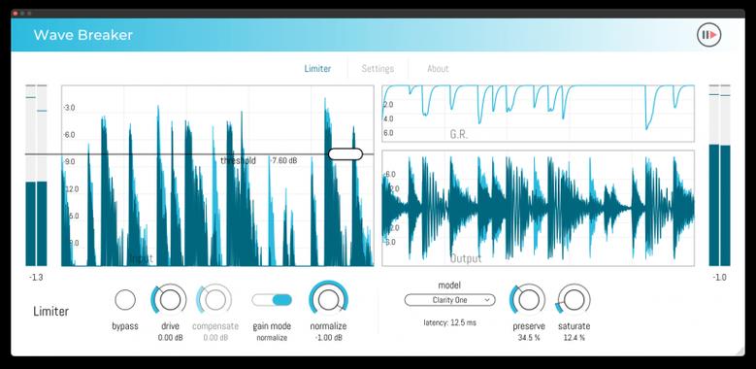Click the input level meter on left
Image resolution: width=756 pixels, height=369 pixels.
(36, 175)
